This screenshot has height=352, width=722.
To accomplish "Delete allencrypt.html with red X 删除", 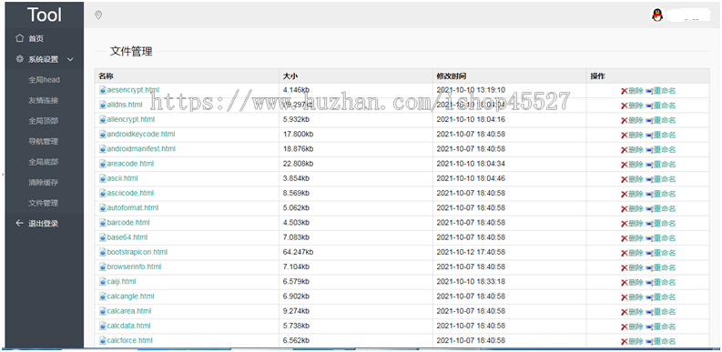I will tap(632, 120).
